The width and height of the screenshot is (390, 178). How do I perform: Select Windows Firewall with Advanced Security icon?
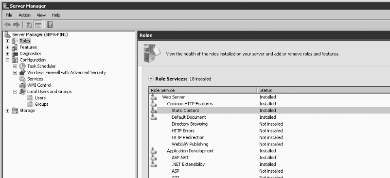(x=22, y=73)
